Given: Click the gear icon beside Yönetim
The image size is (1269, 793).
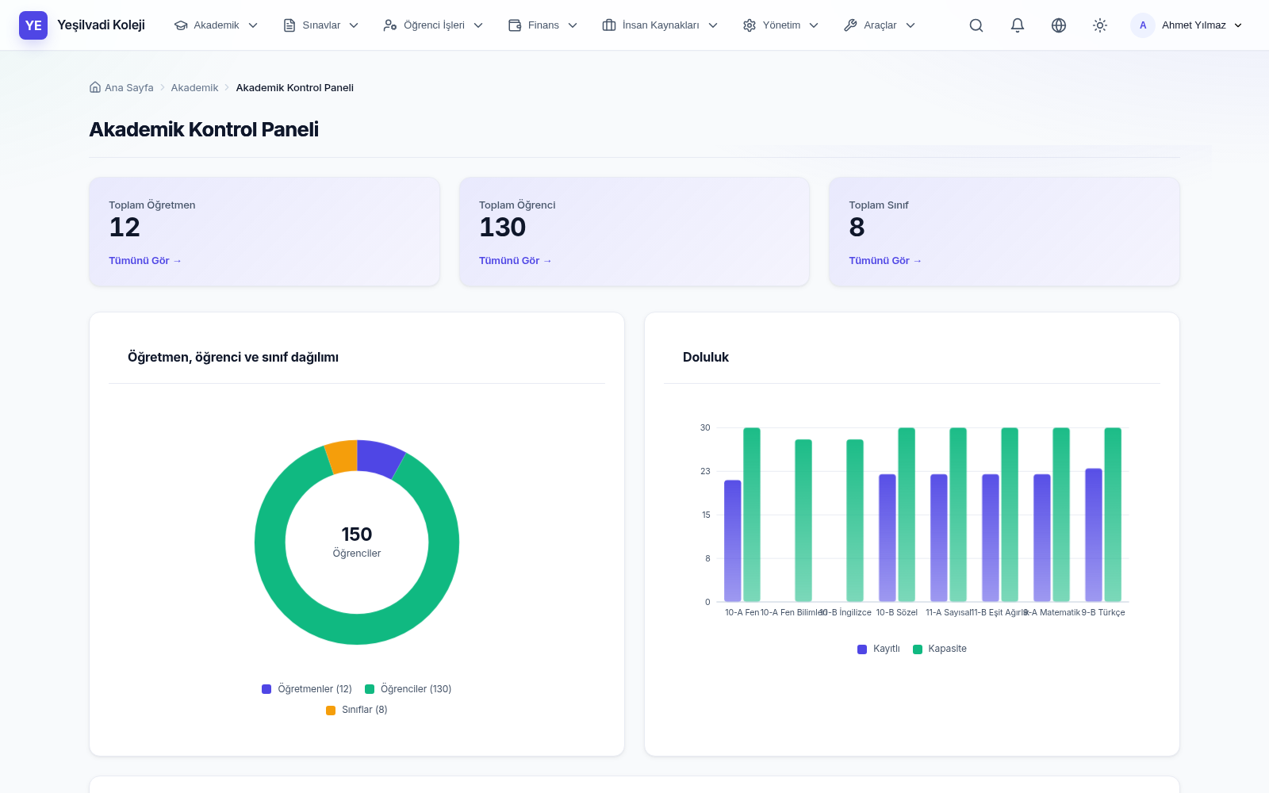Looking at the screenshot, I should (x=750, y=25).
